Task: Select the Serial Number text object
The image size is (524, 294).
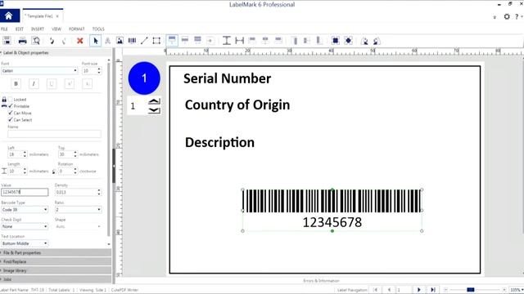Action: 228,78
